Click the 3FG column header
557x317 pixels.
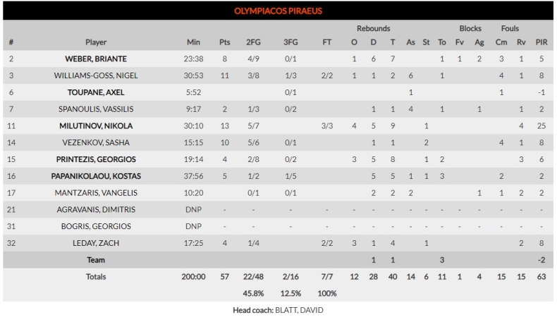(x=290, y=42)
